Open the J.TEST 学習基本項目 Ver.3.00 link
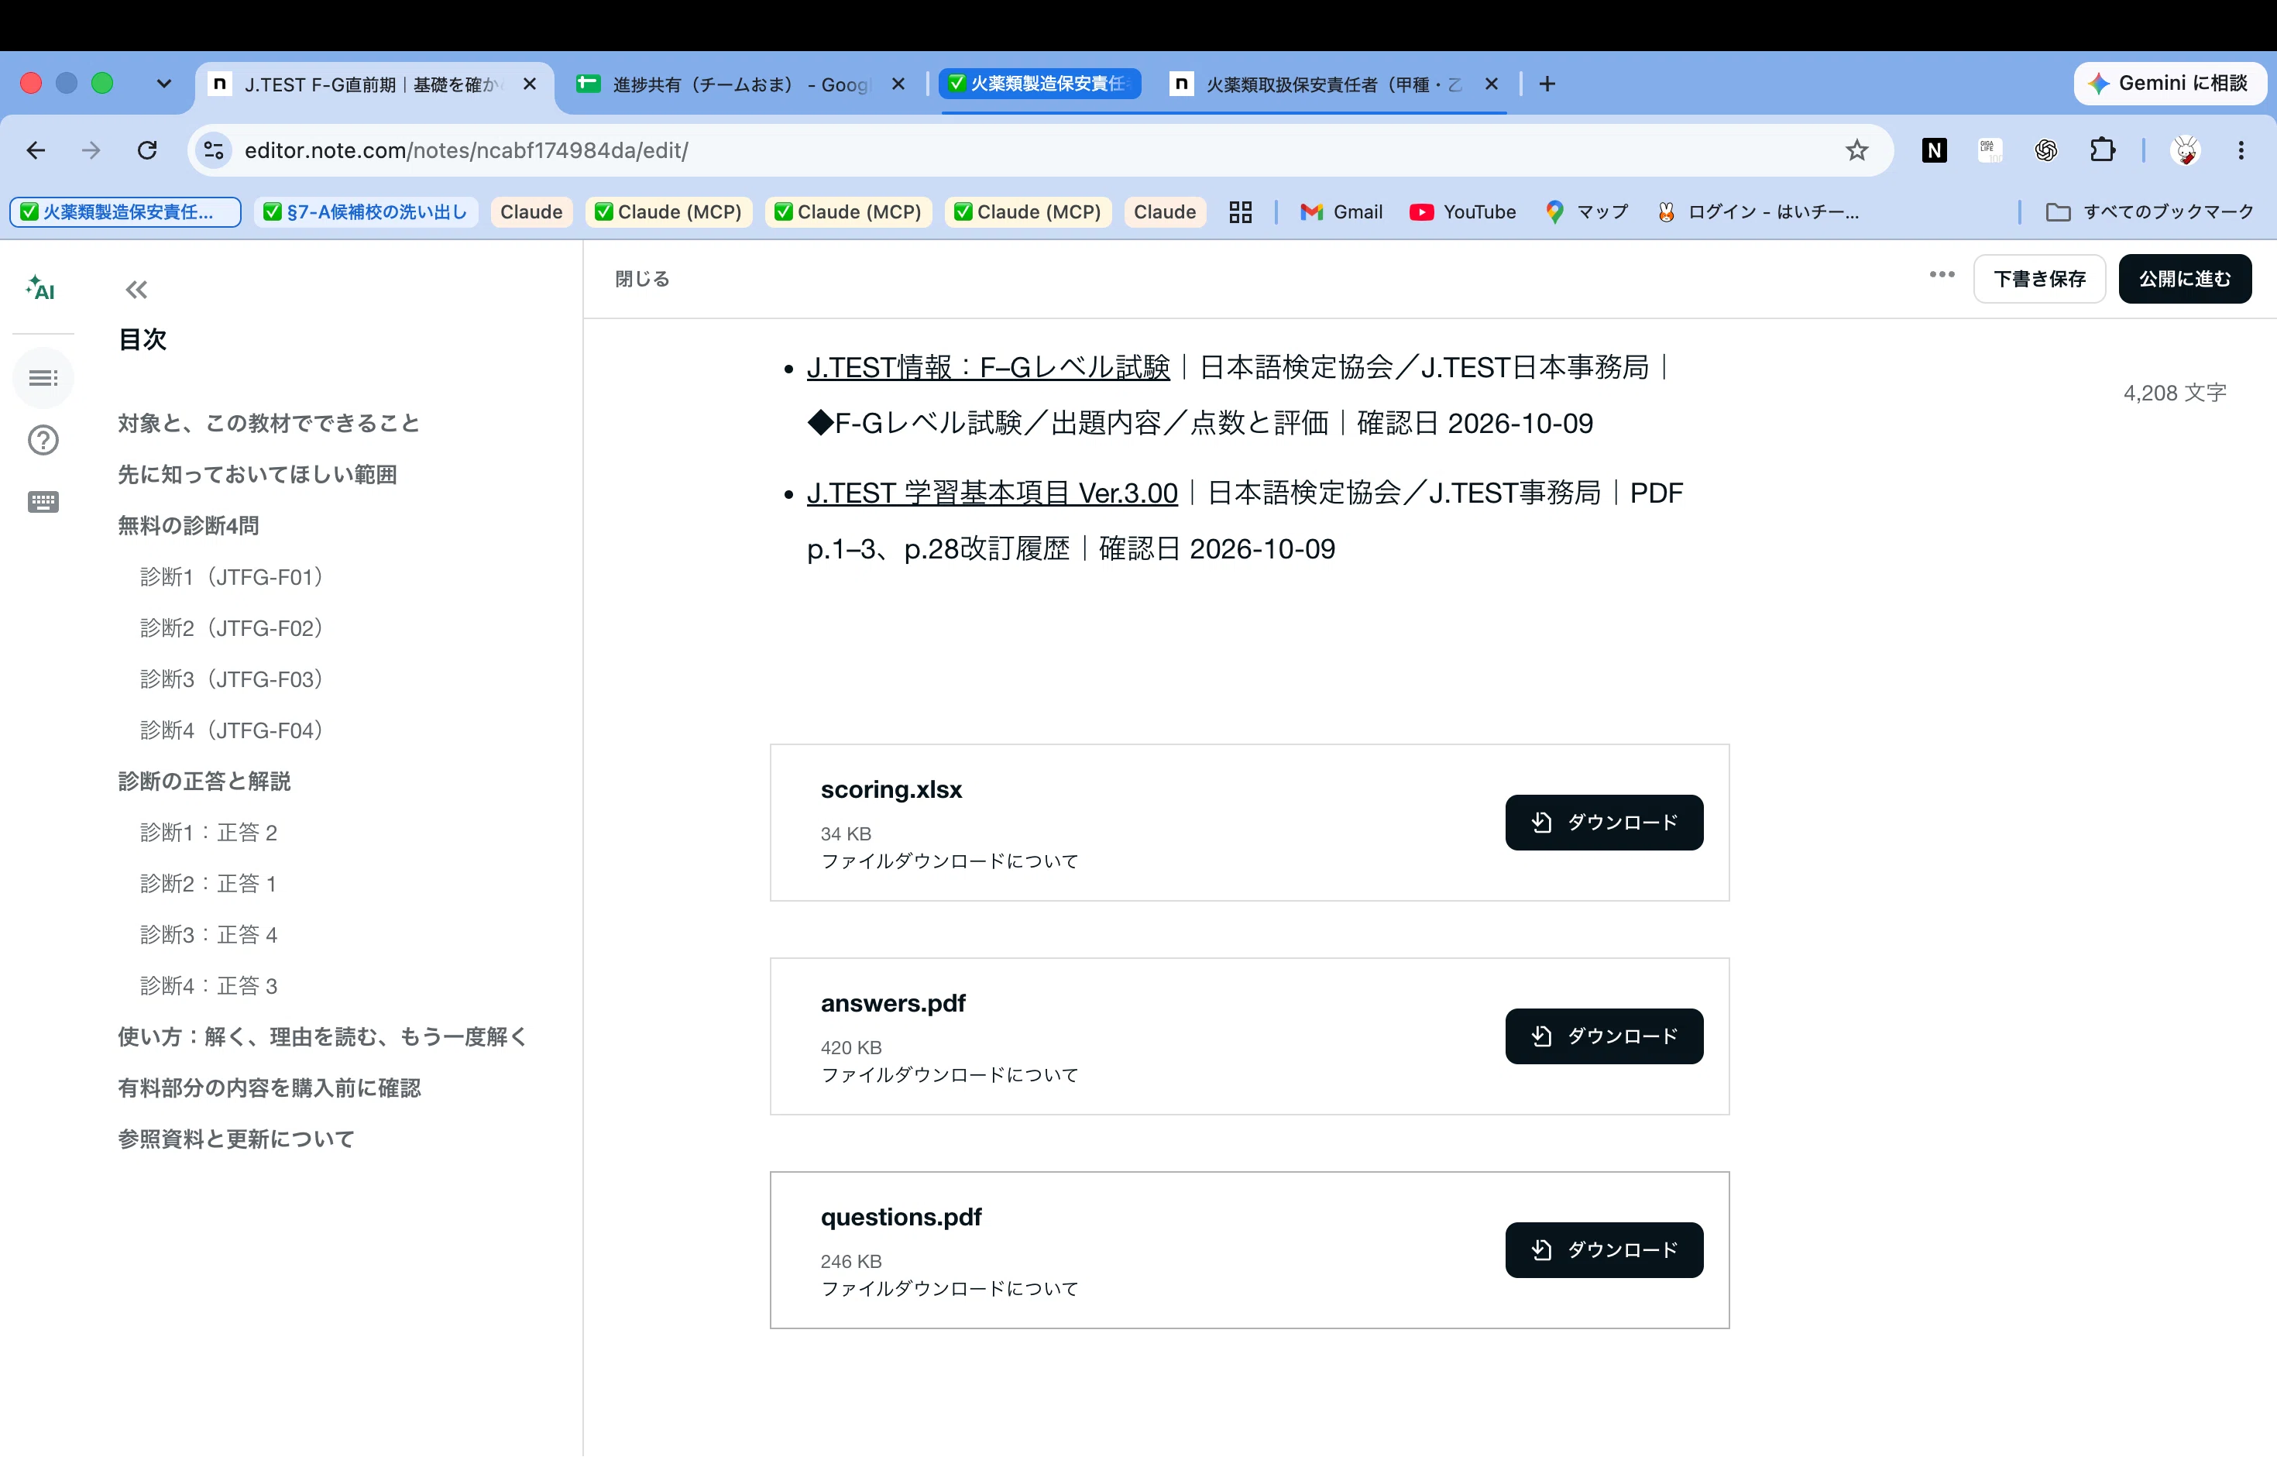Viewport: 2277px width, 1481px height. point(991,493)
